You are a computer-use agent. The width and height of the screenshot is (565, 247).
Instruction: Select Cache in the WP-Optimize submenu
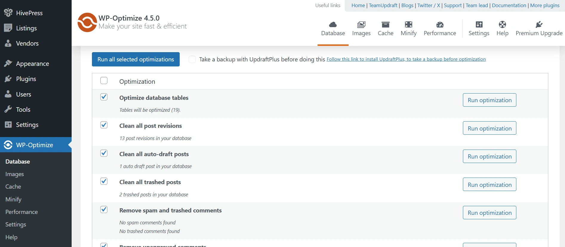(x=13, y=187)
